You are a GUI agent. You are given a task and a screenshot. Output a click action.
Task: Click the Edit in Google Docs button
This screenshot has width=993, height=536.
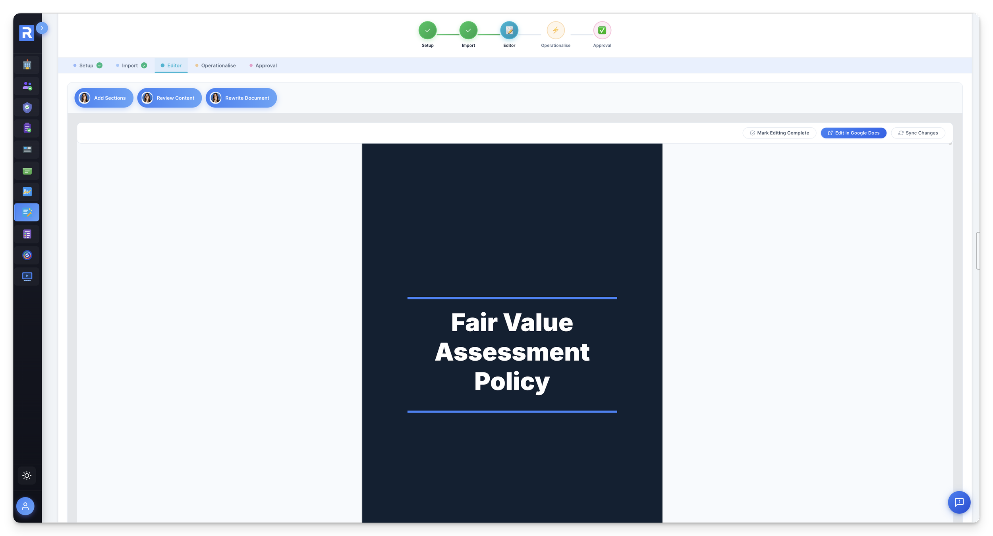pyautogui.click(x=853, y=133)
